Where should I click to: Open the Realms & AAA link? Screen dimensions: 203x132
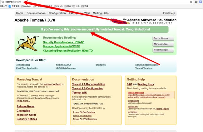coord(63,65)
